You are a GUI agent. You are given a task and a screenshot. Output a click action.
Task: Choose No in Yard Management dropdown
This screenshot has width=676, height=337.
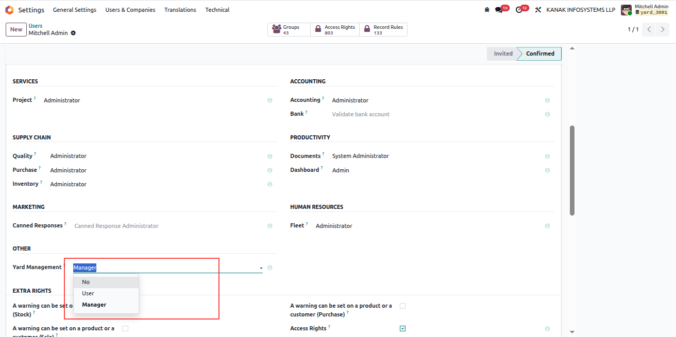click(106, 282)
